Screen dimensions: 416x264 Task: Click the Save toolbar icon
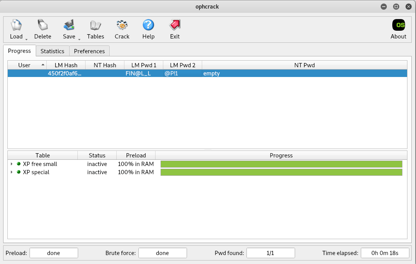click(69, 26)
